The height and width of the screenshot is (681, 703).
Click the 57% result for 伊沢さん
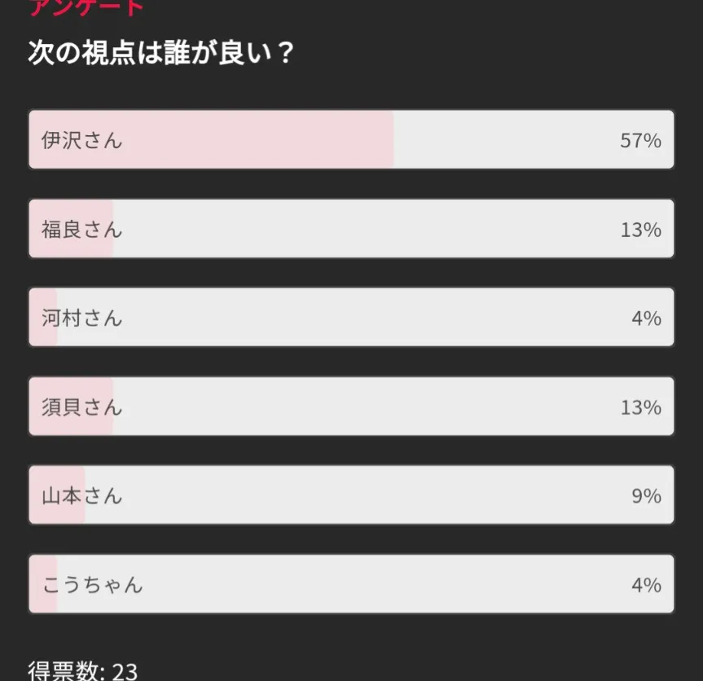tap(640, 140)
